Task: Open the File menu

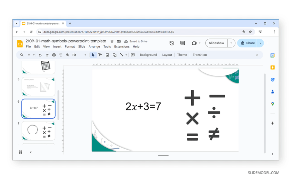Action: [28, 46]
